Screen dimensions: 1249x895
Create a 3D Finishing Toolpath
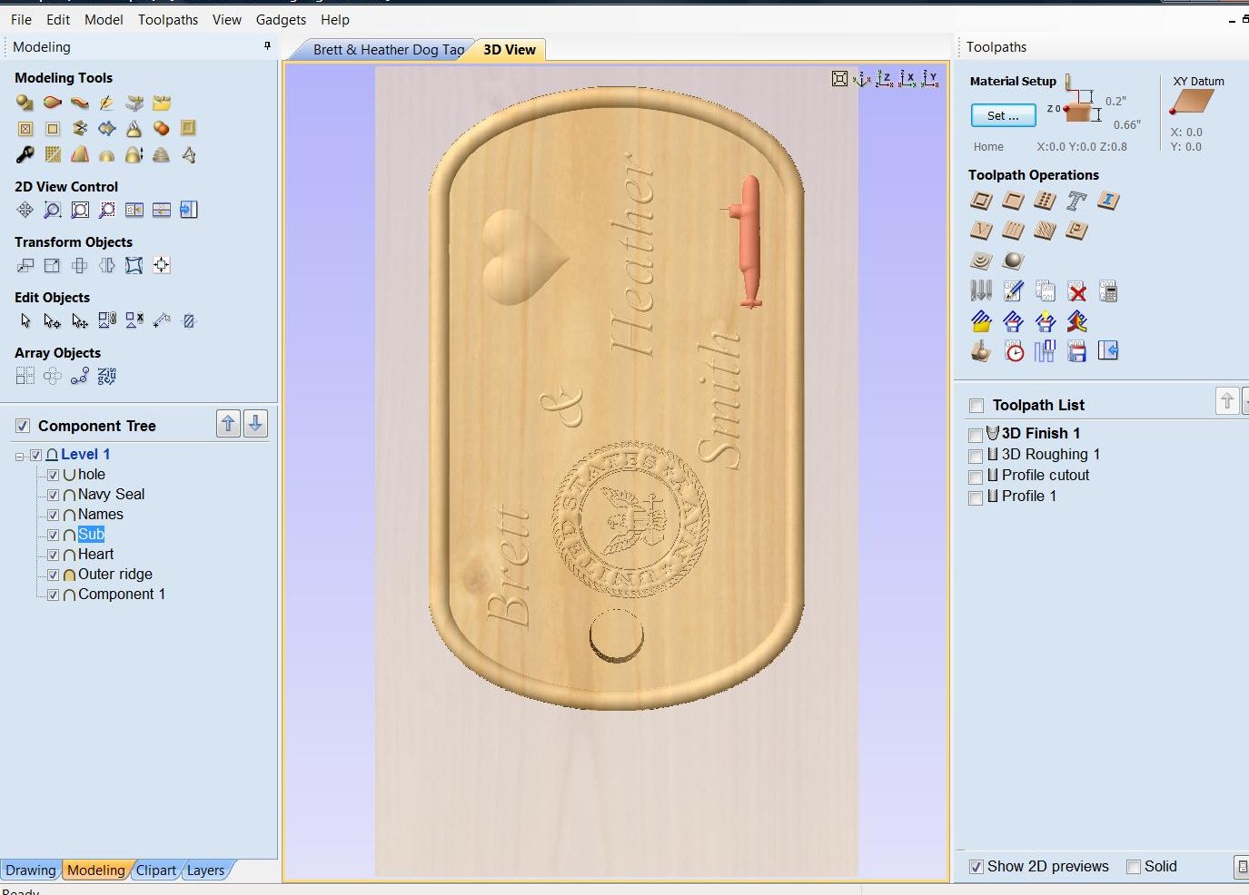[1013, 261]
